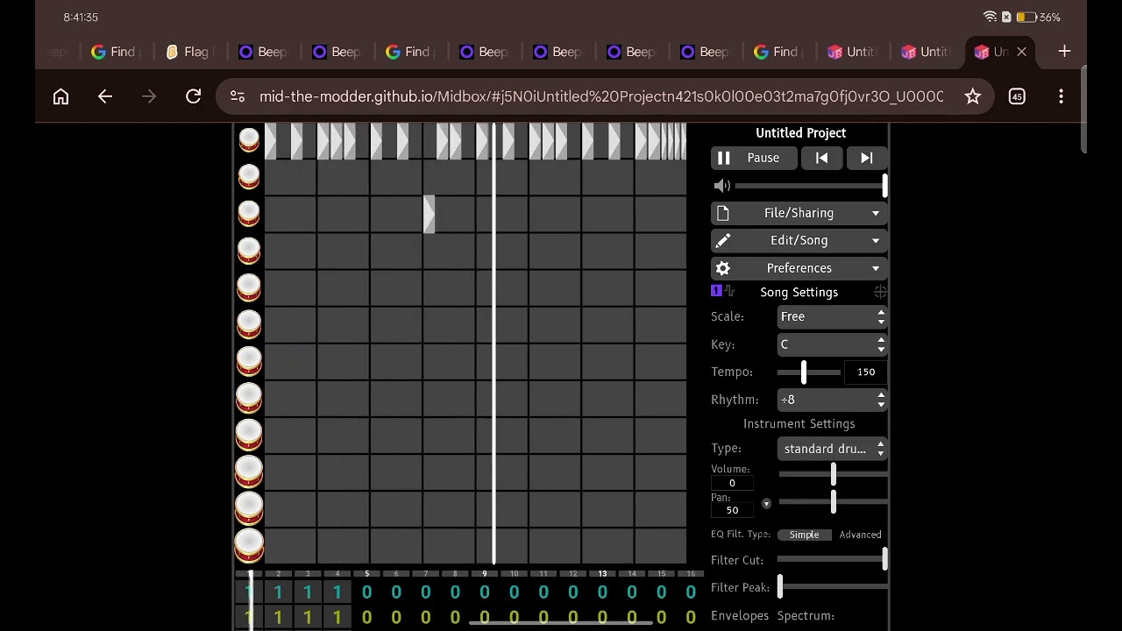The height and width of the screenshot is (631, 1122).
Task: Go to browser home page
Action: 60,96
